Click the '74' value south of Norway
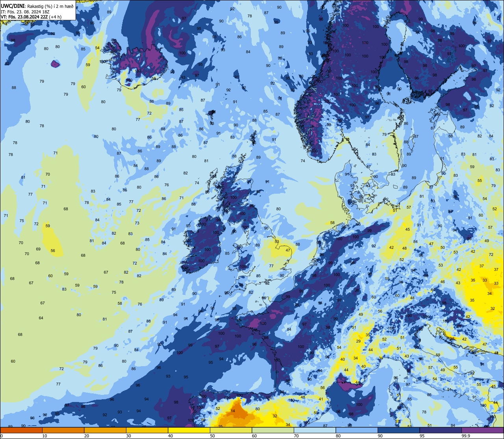 point(303,161)
